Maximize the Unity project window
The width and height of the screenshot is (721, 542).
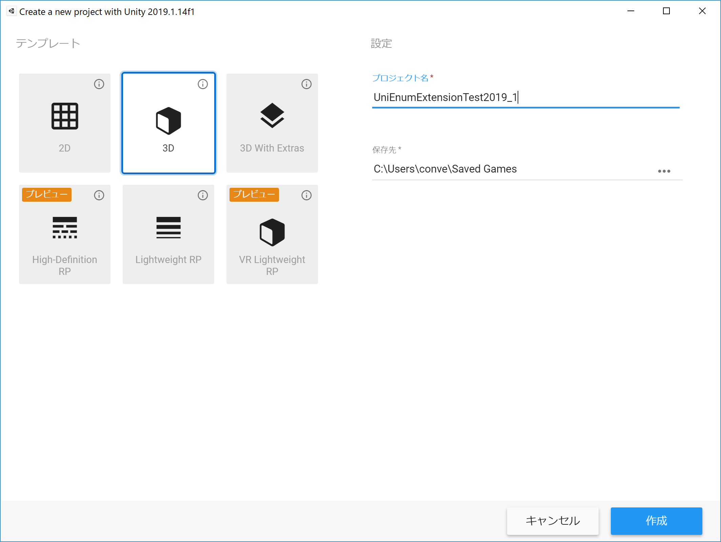tap(666, 11)
